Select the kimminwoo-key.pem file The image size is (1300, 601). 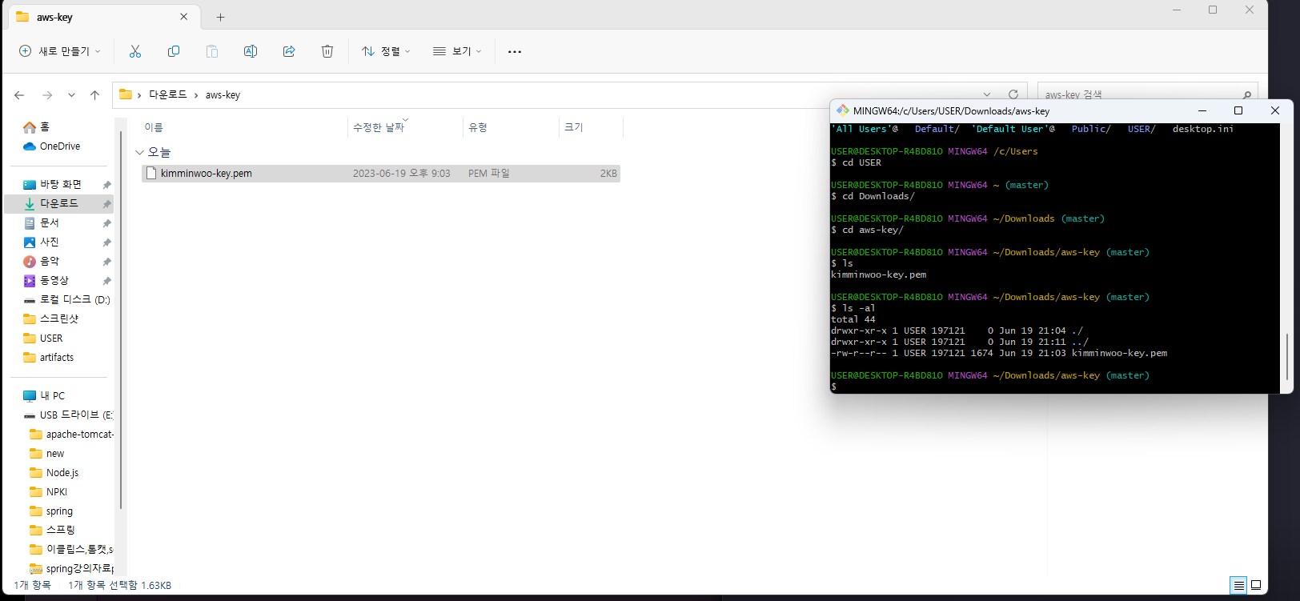tap(381, 174)
